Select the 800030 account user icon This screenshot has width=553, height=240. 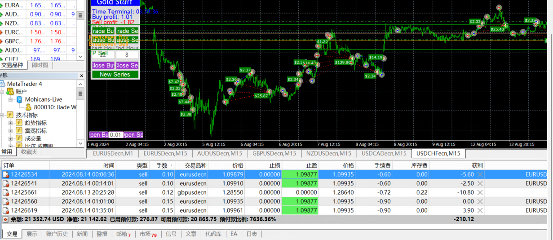point(28,107)
